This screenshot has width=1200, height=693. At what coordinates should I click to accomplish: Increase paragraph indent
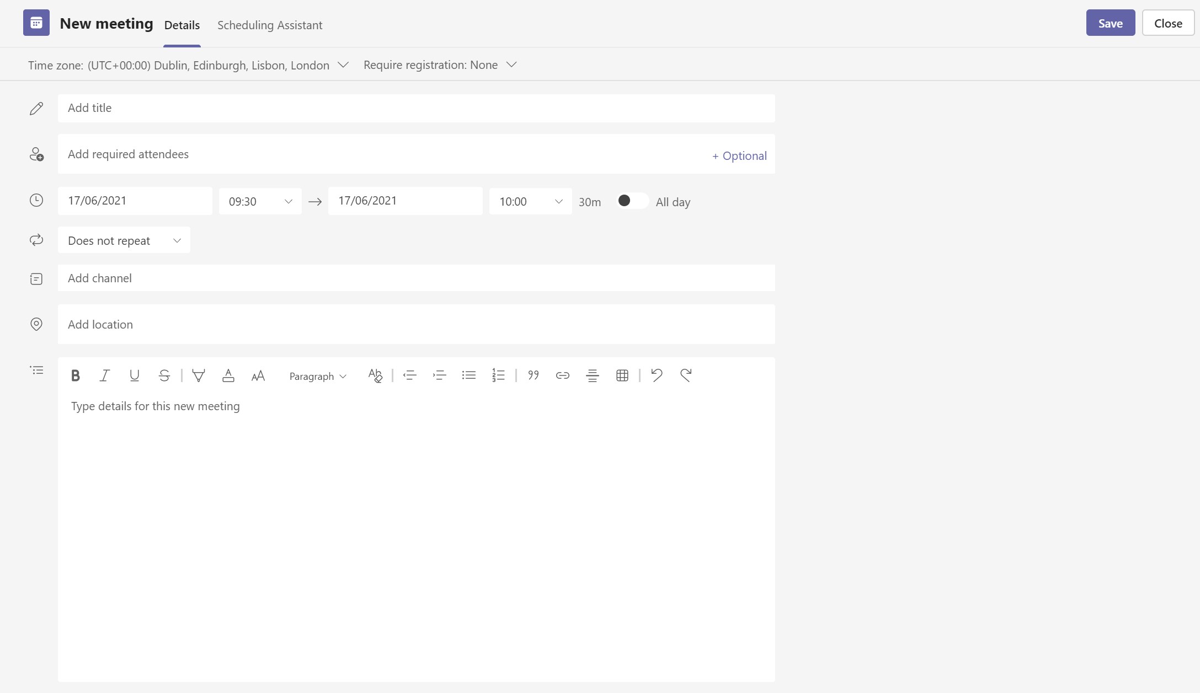click(x=439, y=375)
